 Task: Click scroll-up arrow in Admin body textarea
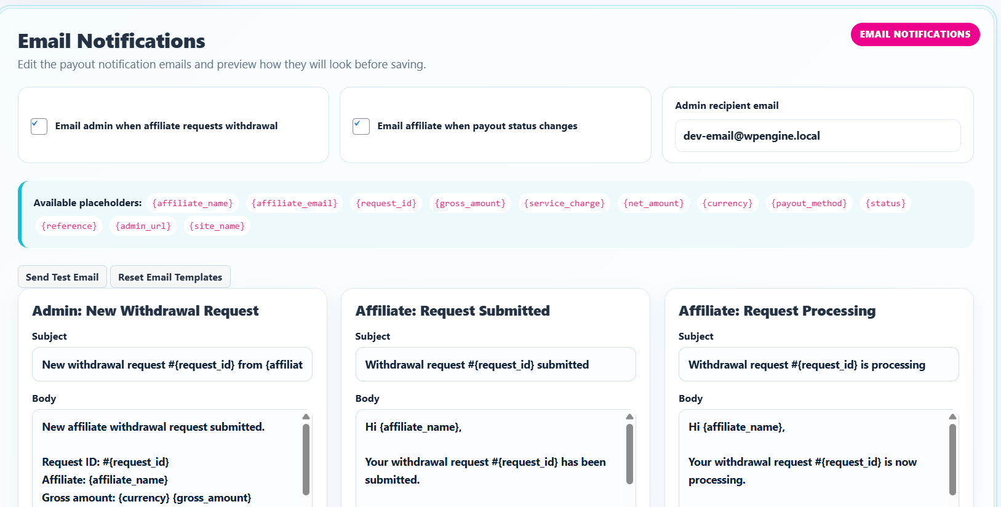pos(306,417)
